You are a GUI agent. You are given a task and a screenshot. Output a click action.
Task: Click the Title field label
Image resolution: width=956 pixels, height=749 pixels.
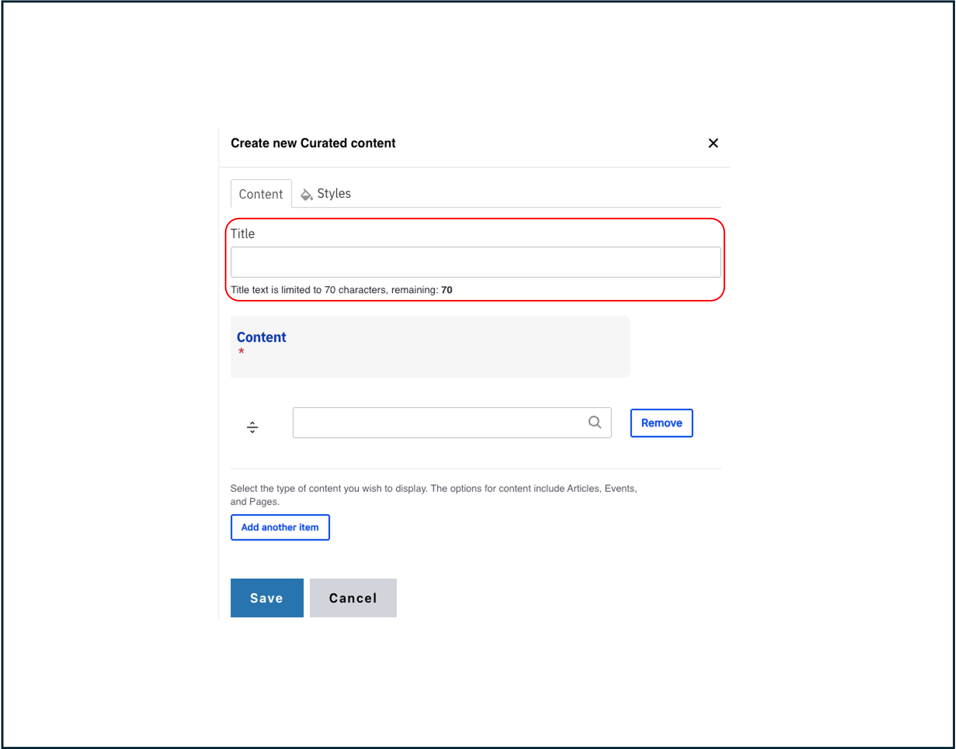(243, 234)
